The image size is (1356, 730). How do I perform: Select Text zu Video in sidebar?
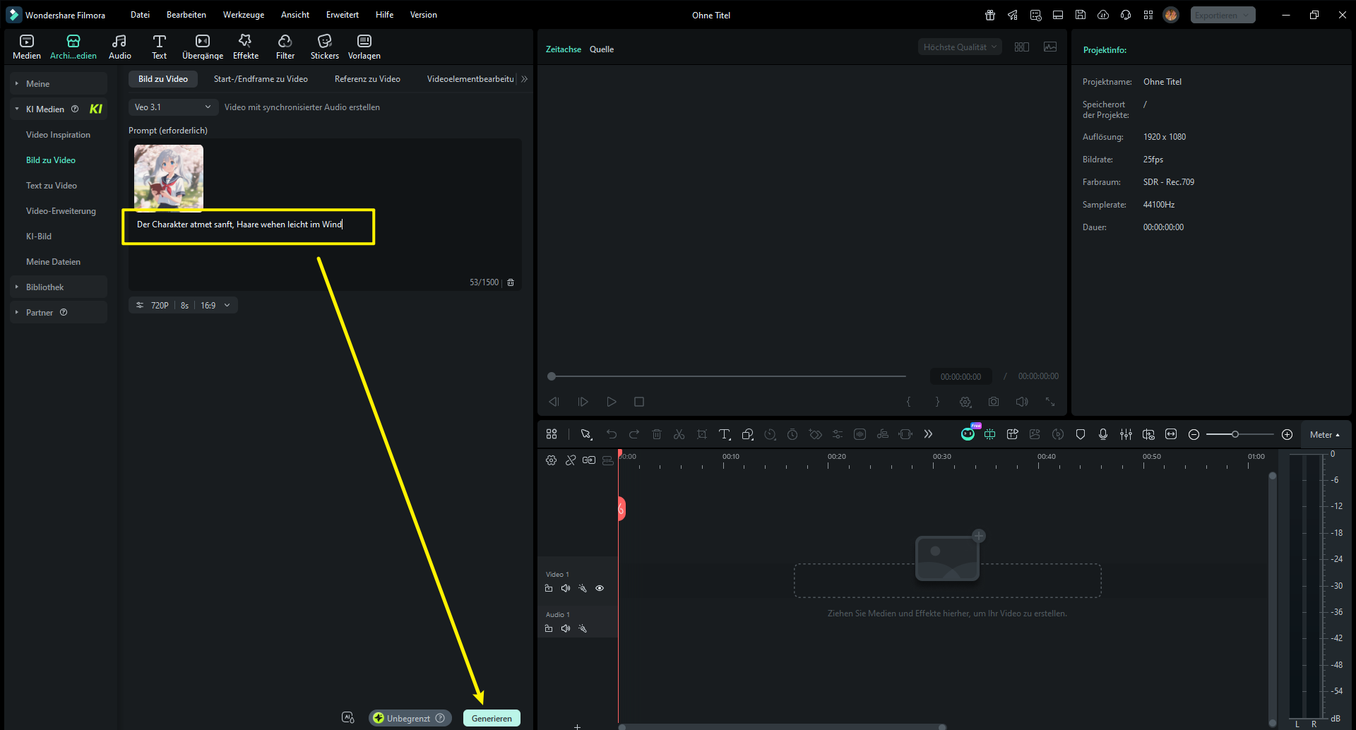click(x=52, y=186)
